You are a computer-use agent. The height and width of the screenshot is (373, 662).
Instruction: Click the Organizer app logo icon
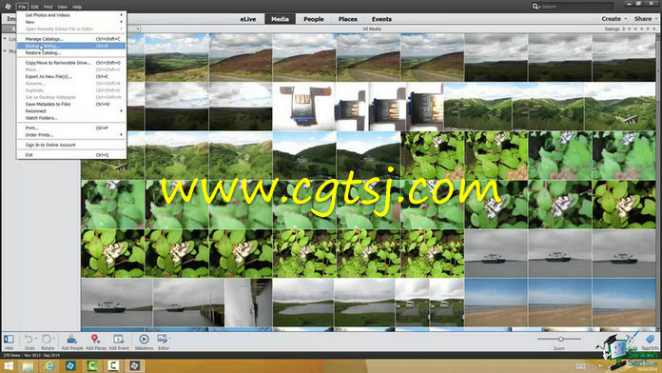[8, 7]
